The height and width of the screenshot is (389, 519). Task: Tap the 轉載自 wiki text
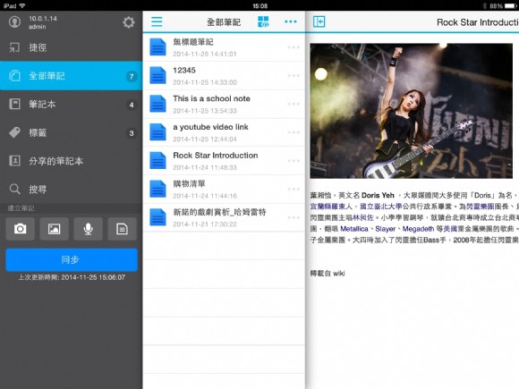click(328, 274)
